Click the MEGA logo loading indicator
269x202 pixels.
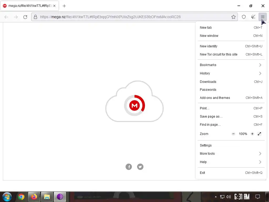[x=134, y=105]
